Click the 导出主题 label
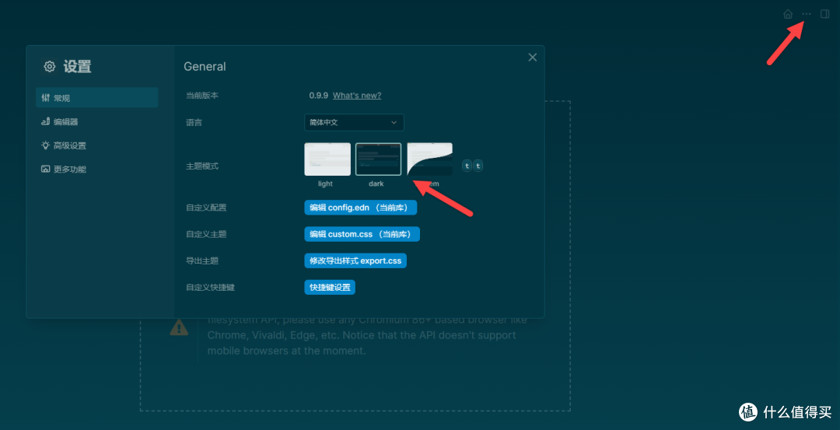 (x=202, y=260)
